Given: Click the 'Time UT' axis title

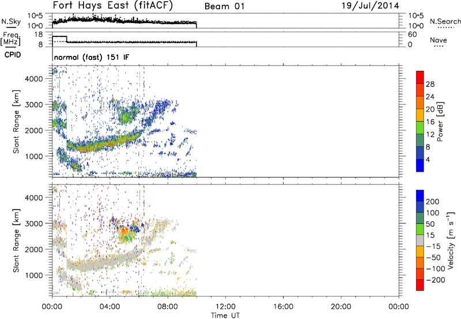Looking at the screenshot, I should click(225, 316).
